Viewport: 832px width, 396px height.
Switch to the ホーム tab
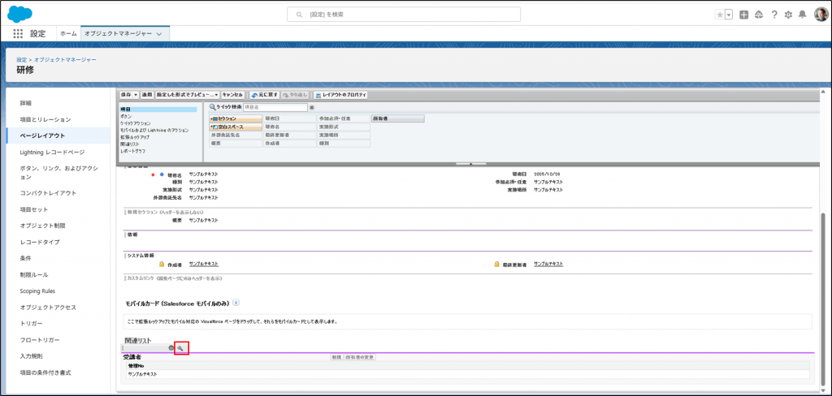coord(68,33)
